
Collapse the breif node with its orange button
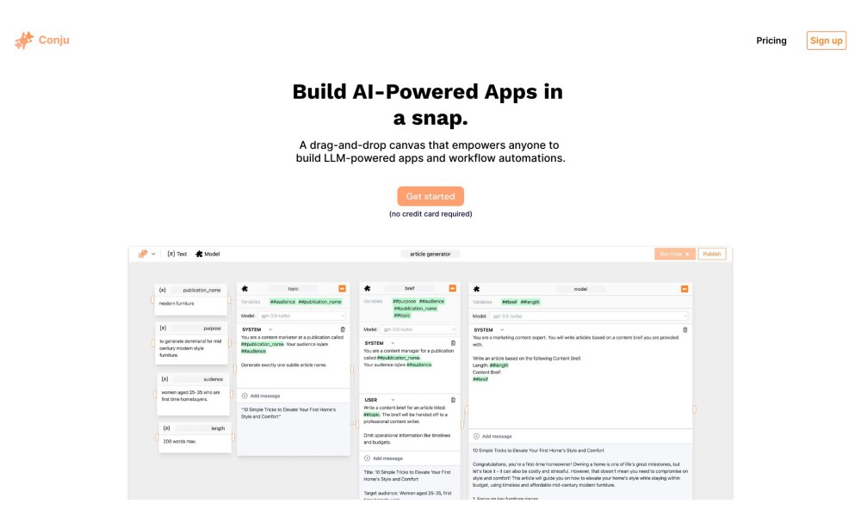[x=453, y=288]
